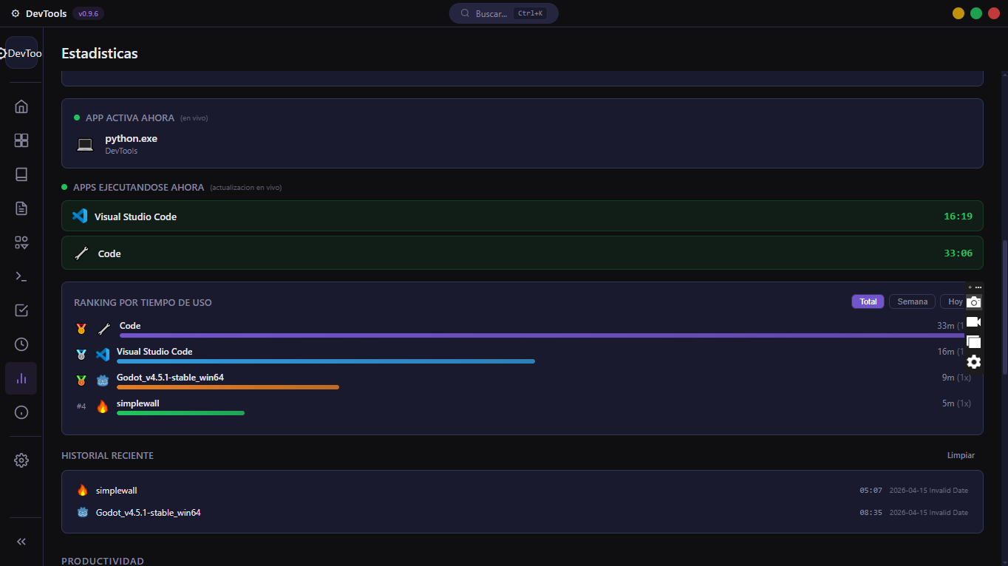Click the flame icon in ranking simplewall row
Screen dimensions: 1008x566
point(103,406)
